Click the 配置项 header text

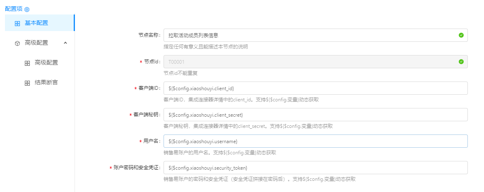click(x=14, y=9)
